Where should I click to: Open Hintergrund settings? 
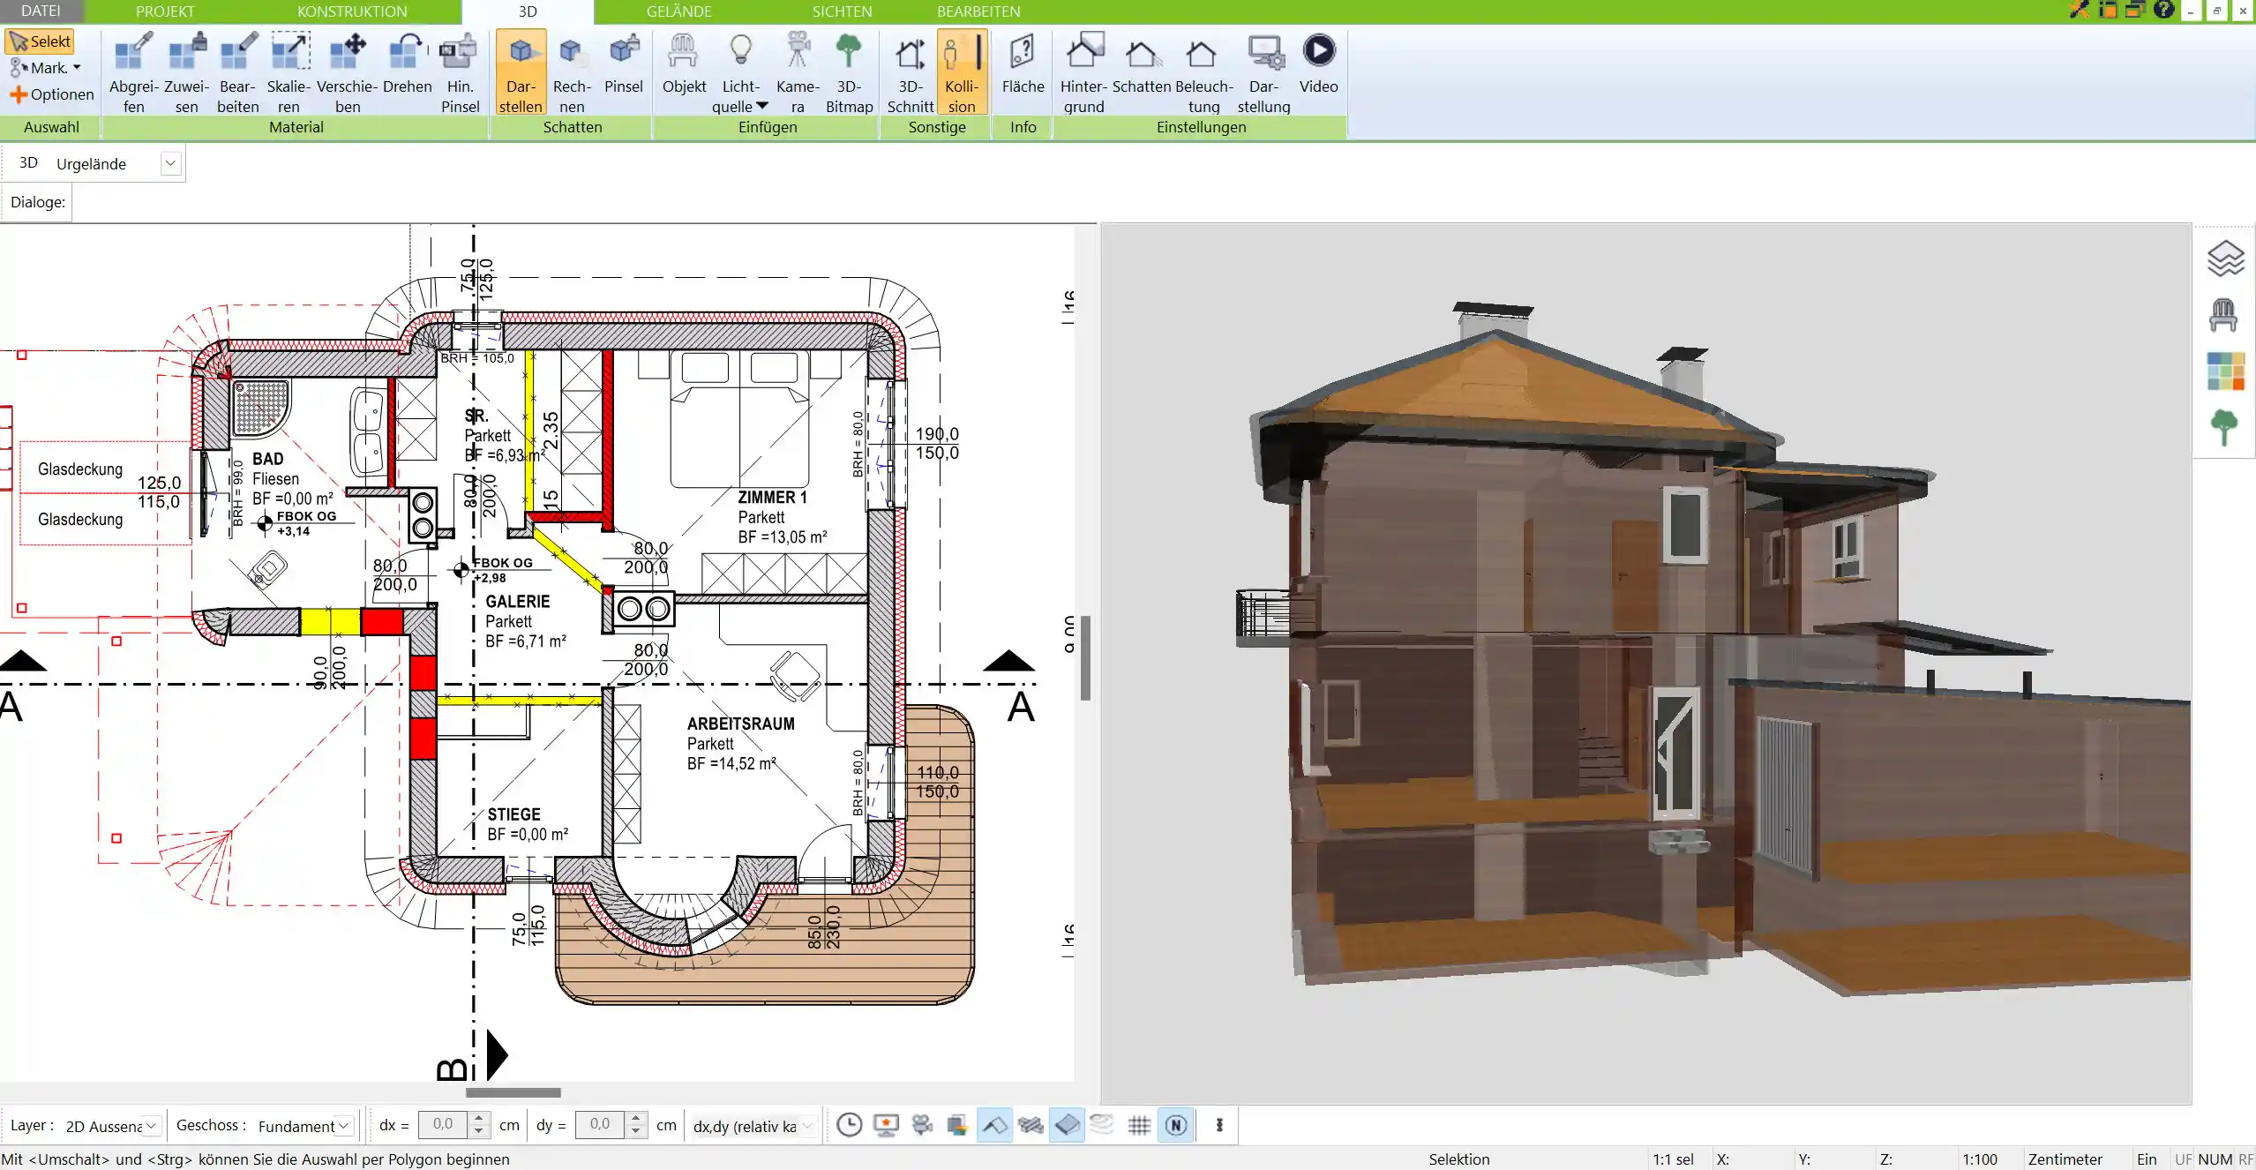pos(1083,72)
